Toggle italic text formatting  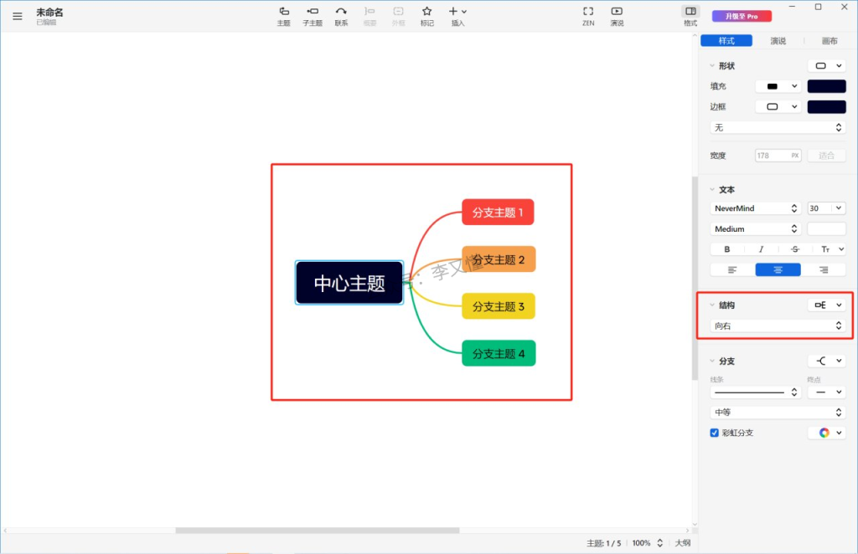point(761,249)
